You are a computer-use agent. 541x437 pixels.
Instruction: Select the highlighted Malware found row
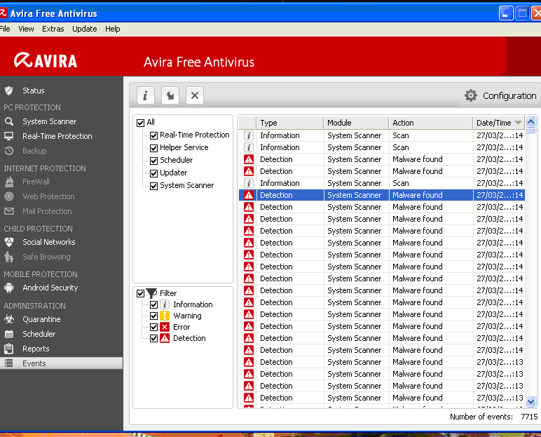coord(382,195)
